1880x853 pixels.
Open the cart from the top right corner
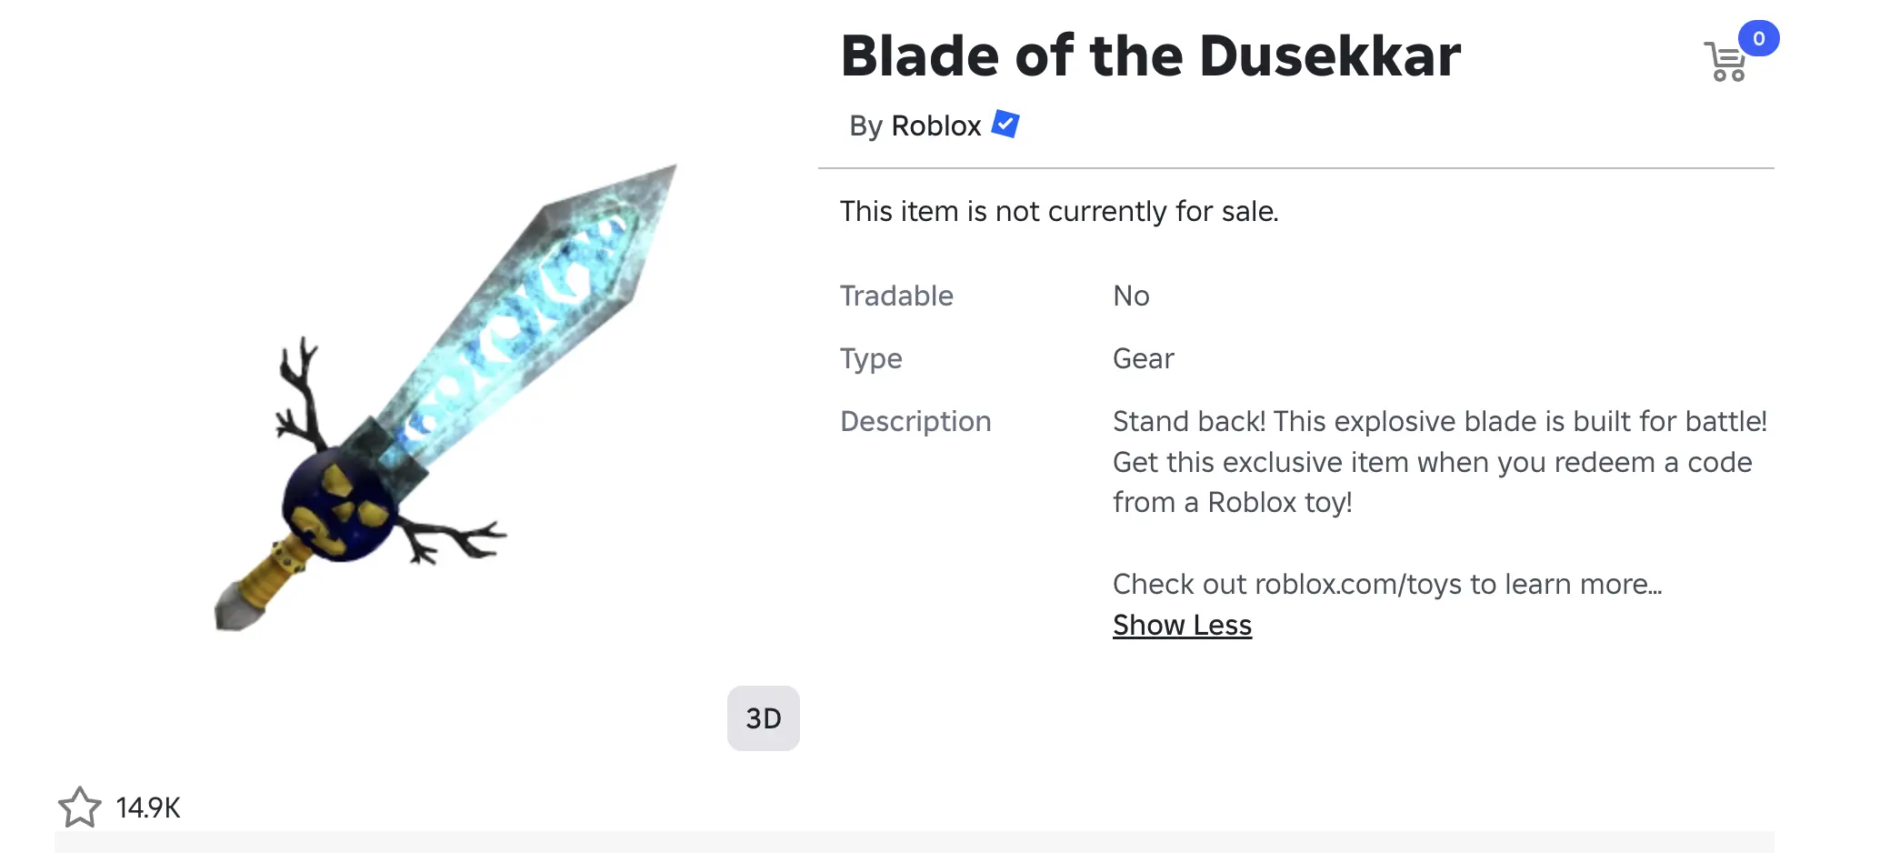point(1726,60)
